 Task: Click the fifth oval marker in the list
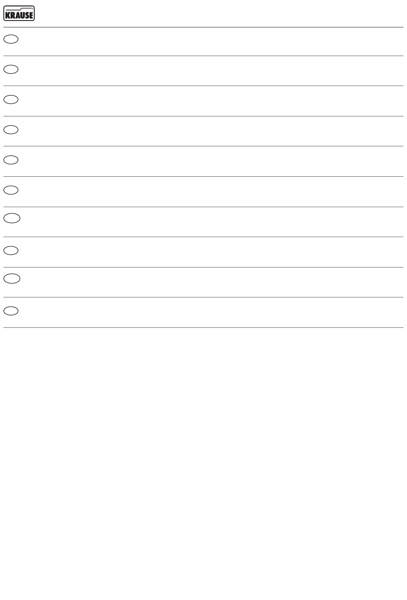point(11,160)
